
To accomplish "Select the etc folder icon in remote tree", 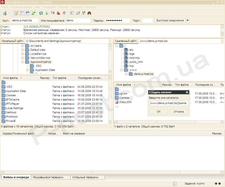I will 126,50.
